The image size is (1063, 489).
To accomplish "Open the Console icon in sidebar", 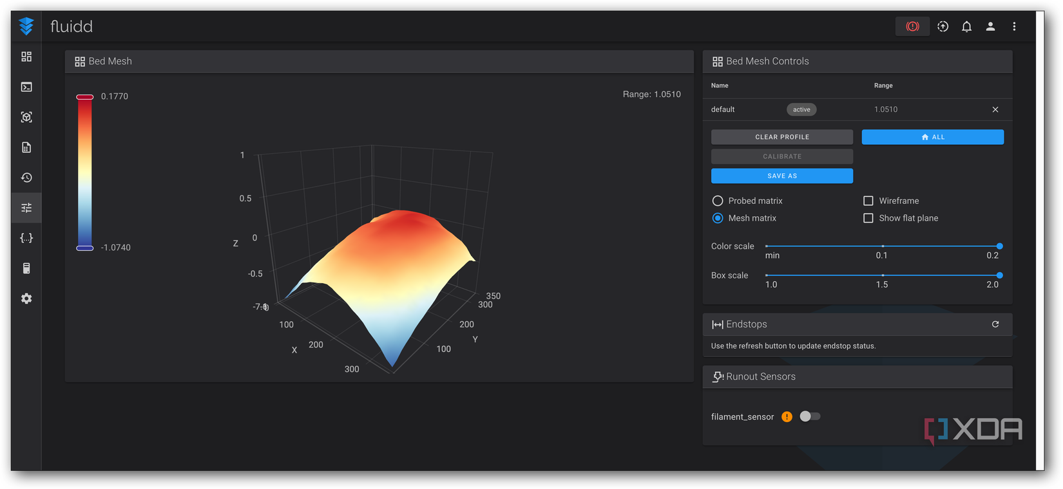I will pos(26,87).
